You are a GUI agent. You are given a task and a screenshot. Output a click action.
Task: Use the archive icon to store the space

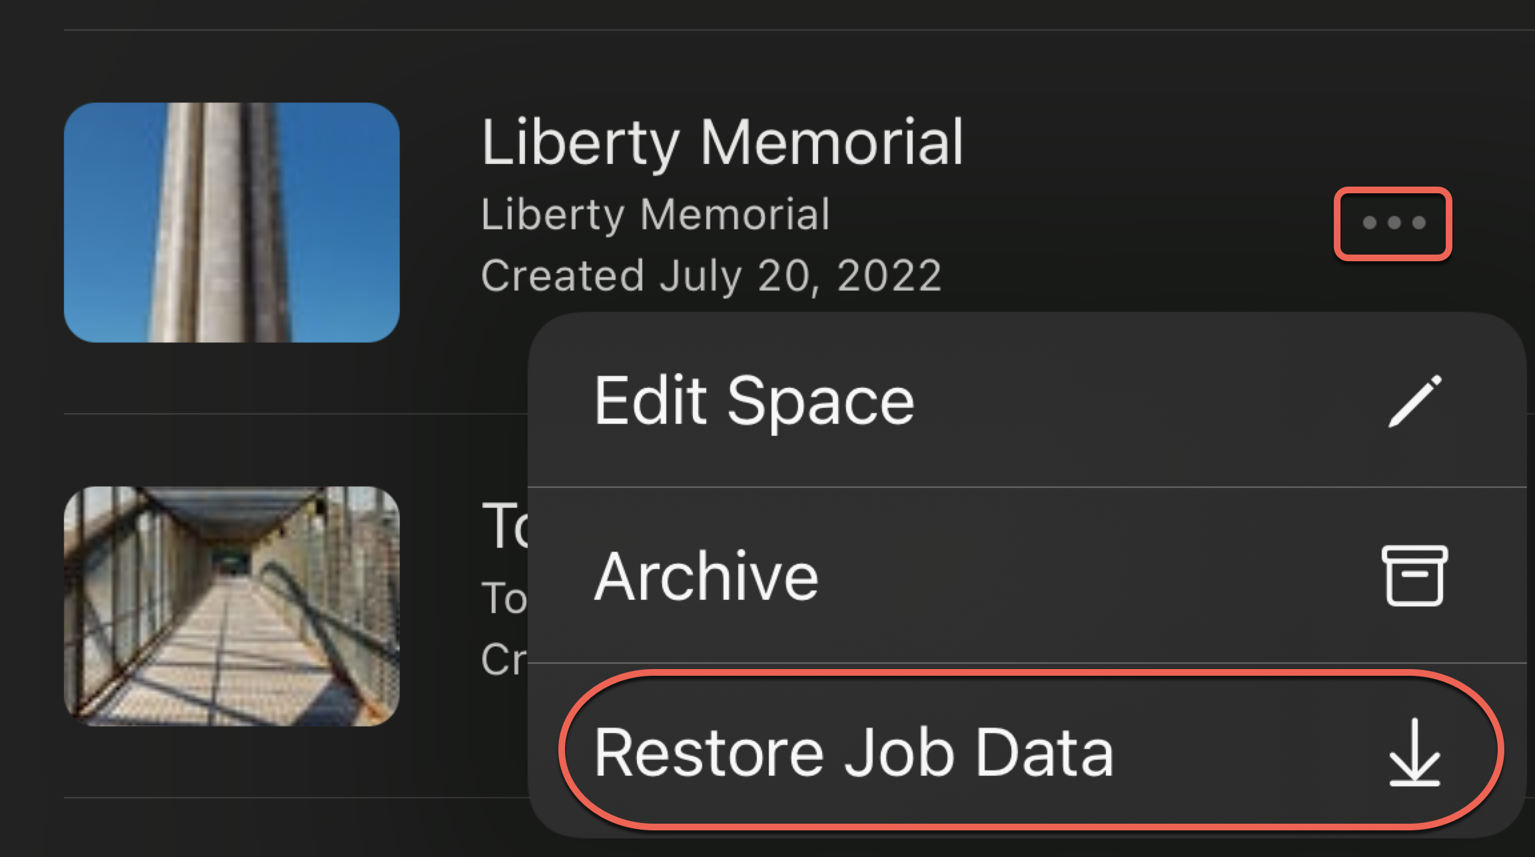1414,575
